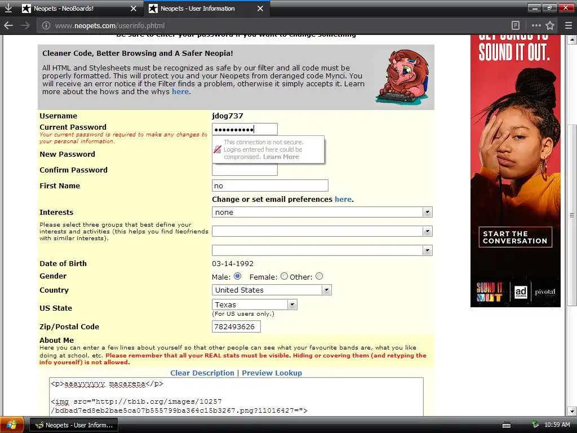The width and height of the screenshot is (577, 433).
Task: Click date of birth 03-14-1992
Action: 233,264
